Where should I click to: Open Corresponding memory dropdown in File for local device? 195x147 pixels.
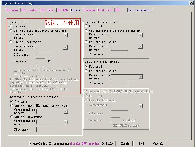(x=140, y=77)
